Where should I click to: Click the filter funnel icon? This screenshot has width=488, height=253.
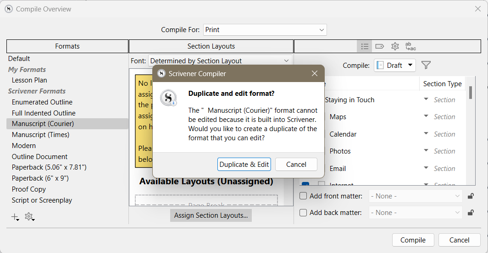tap(426, 65)
